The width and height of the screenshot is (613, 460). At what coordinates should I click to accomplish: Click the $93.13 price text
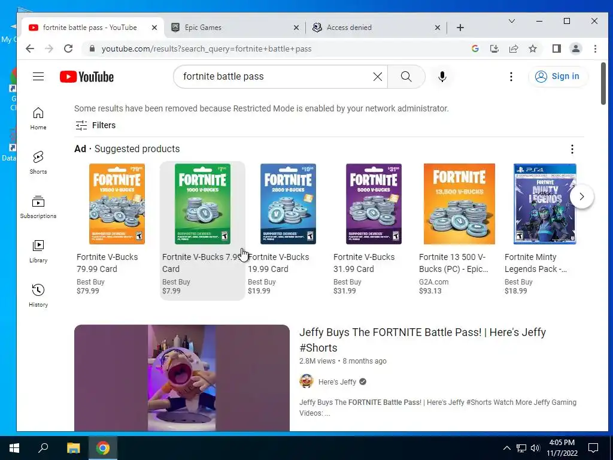pyautogui.click(x=430, y=291)
